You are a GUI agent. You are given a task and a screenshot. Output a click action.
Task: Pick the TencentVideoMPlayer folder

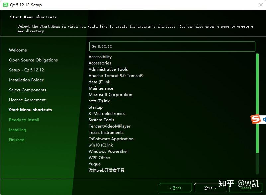[110, 126]
